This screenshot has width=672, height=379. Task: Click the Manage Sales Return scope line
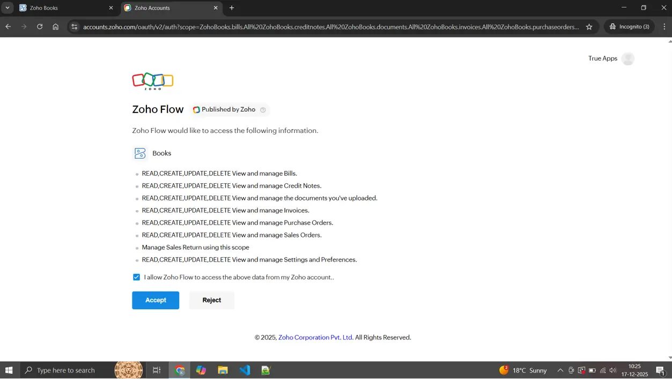(x=195, y=248)
